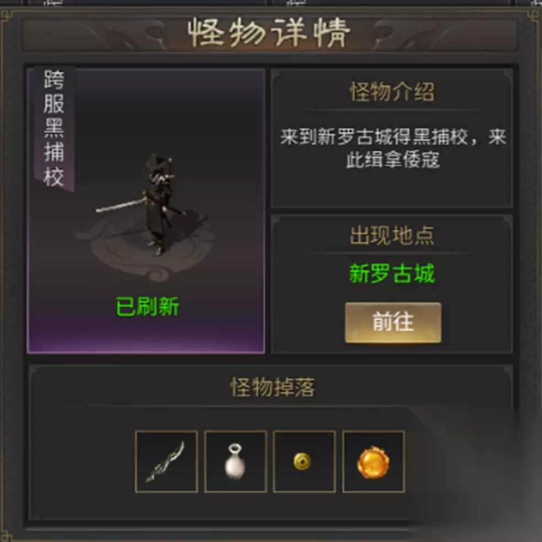Click the swirl platform under the monster
The image size is (542, 542).
[145, 249]
